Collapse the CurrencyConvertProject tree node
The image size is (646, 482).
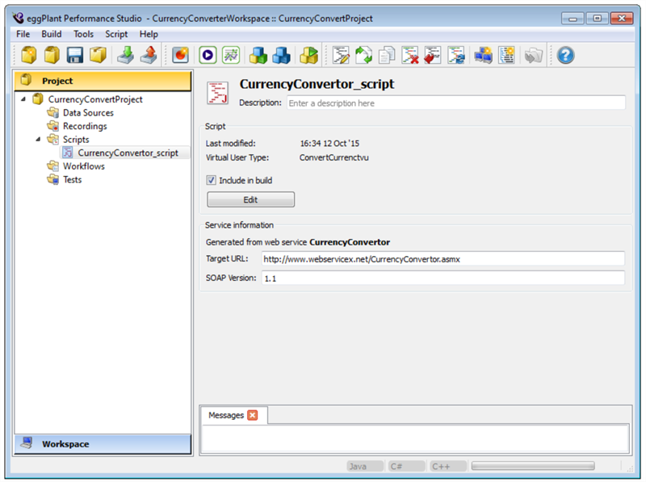pyautogui.click(x=23, y=99)
